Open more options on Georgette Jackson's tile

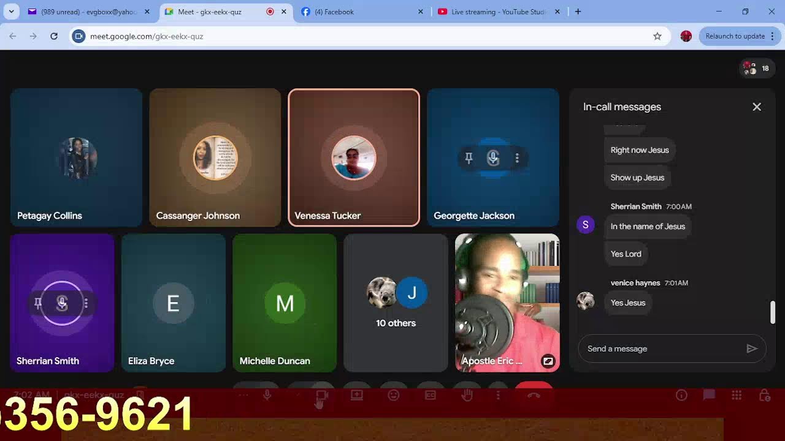coord(517,159)
